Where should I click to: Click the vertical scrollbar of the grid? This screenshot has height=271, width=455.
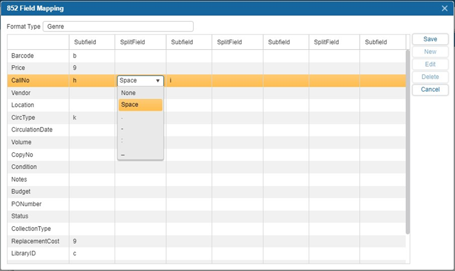pyautogui.click(x=408, y=139)
